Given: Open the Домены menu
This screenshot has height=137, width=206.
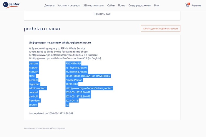Looking at the screenshot, I should (49, 5).
